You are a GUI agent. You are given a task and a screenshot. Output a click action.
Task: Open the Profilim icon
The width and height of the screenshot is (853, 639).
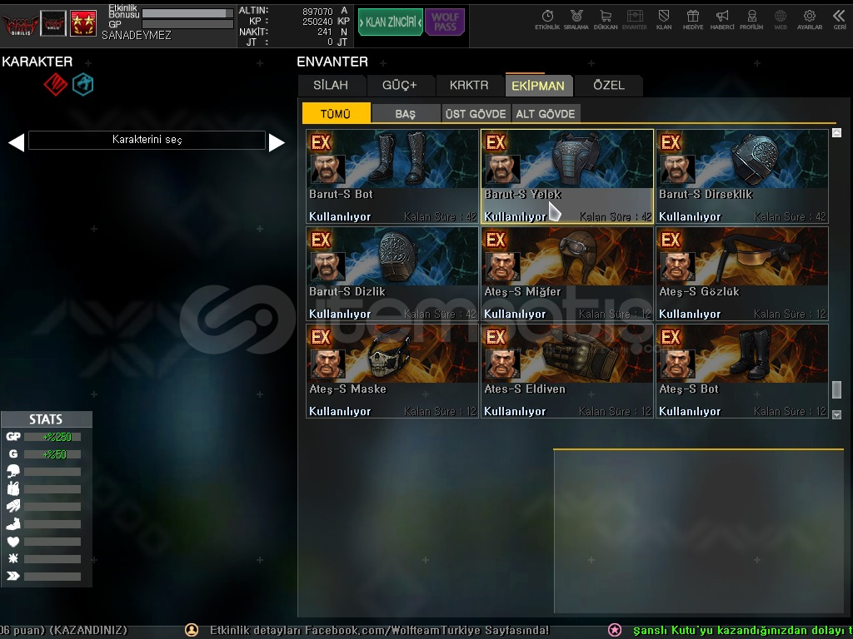[751, 20]
